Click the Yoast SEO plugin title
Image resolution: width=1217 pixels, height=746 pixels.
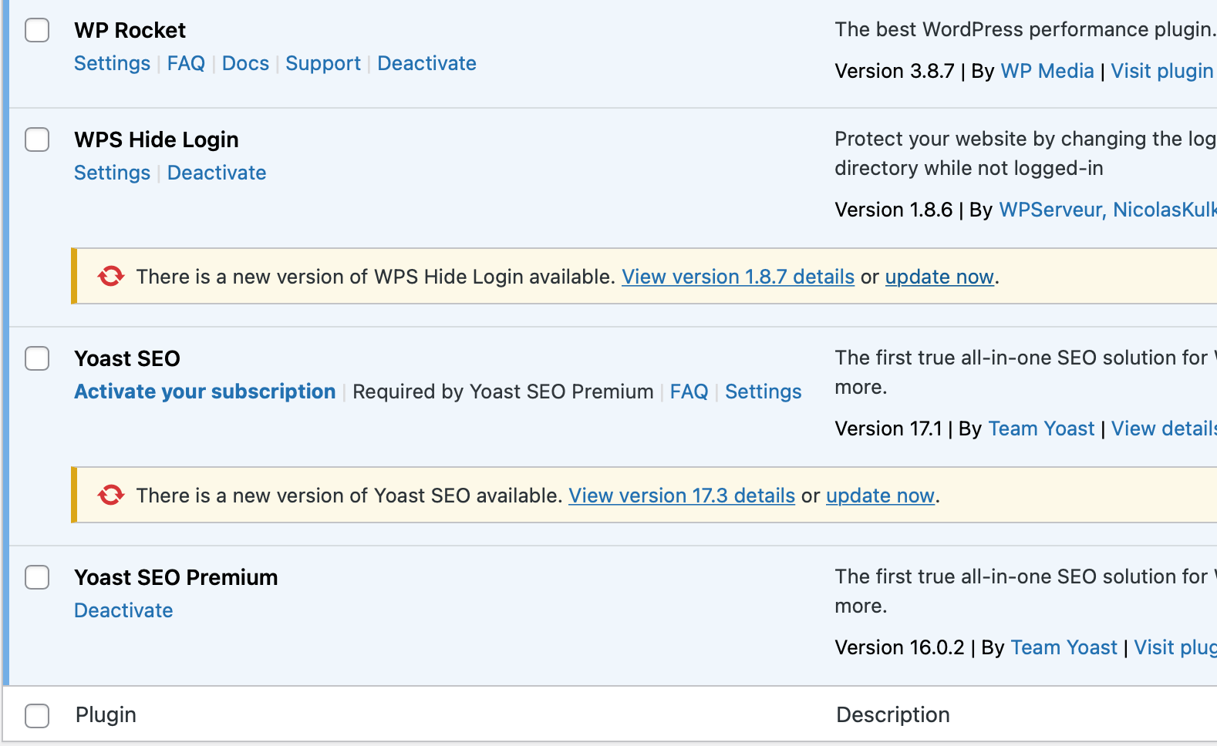(x=127, y=358)
